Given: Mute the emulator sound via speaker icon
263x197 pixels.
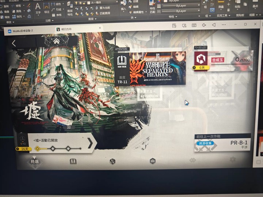Looking at the screenshot, I should [204, 25].
